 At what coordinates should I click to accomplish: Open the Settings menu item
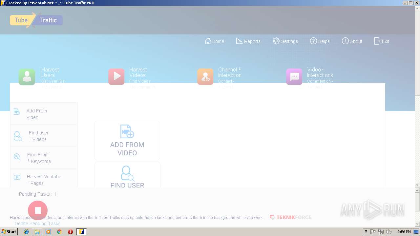[x=285, y=41]
